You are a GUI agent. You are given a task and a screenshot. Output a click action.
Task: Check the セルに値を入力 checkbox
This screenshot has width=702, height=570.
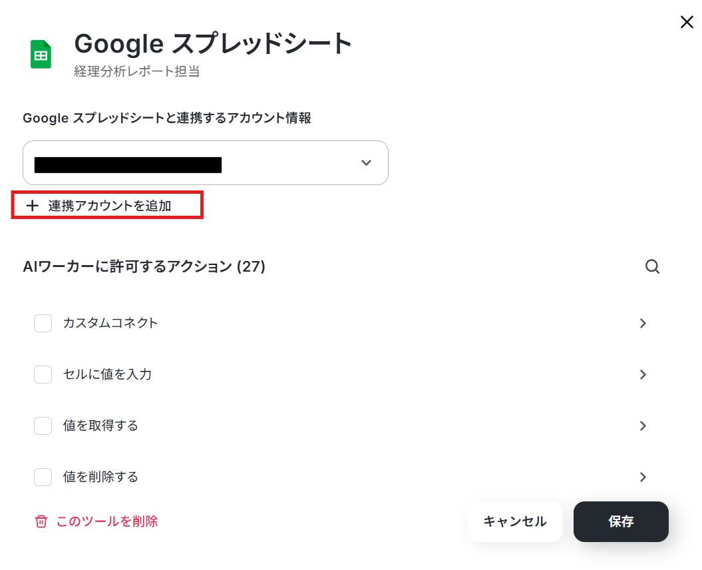pyautogui.click(x=43, y=374)
